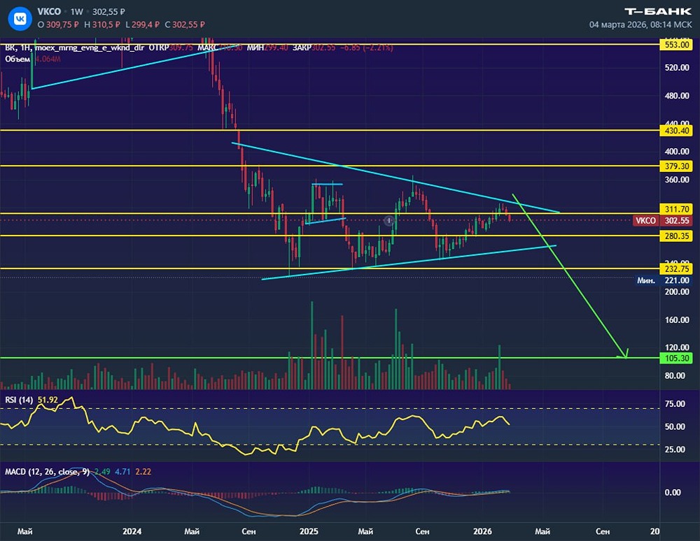Click the Май tick right after 2026
Screen dimensions: 700x541
tap(542, 532)
